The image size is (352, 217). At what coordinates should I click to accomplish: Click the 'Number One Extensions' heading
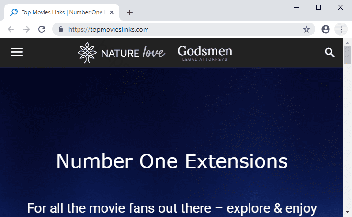[x=172, y=161]
